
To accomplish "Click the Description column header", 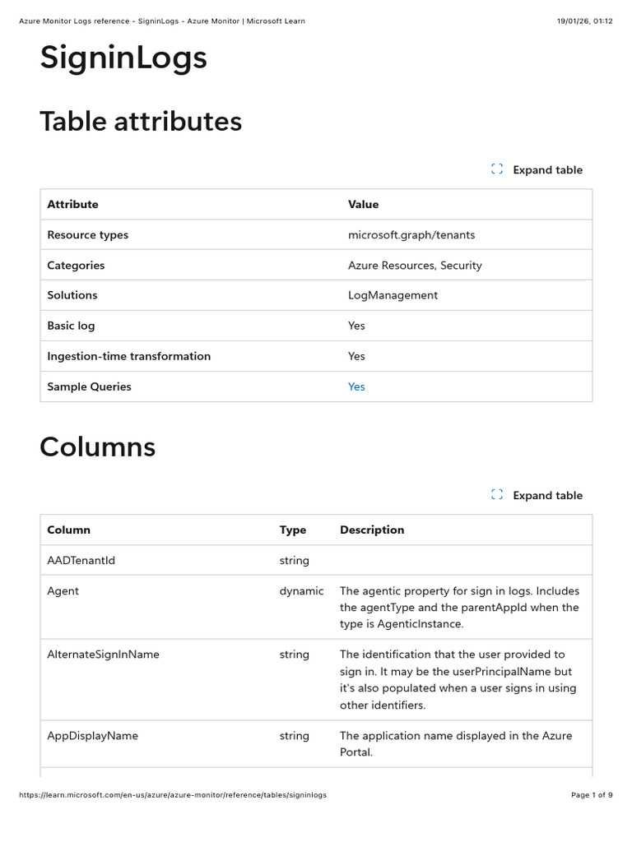I will [372, 530].
